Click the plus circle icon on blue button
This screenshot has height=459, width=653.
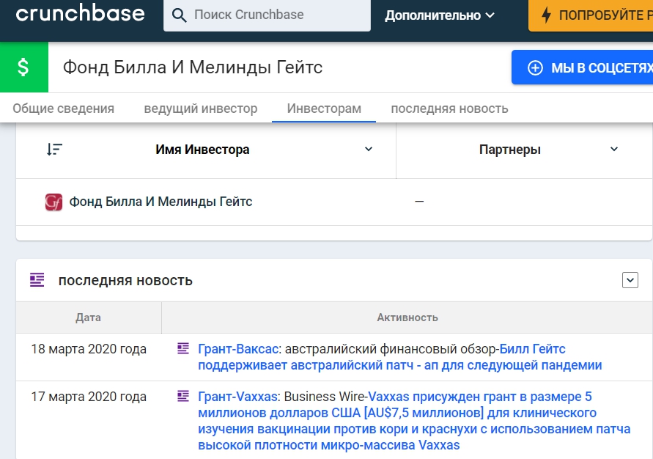tap(535, 68)
